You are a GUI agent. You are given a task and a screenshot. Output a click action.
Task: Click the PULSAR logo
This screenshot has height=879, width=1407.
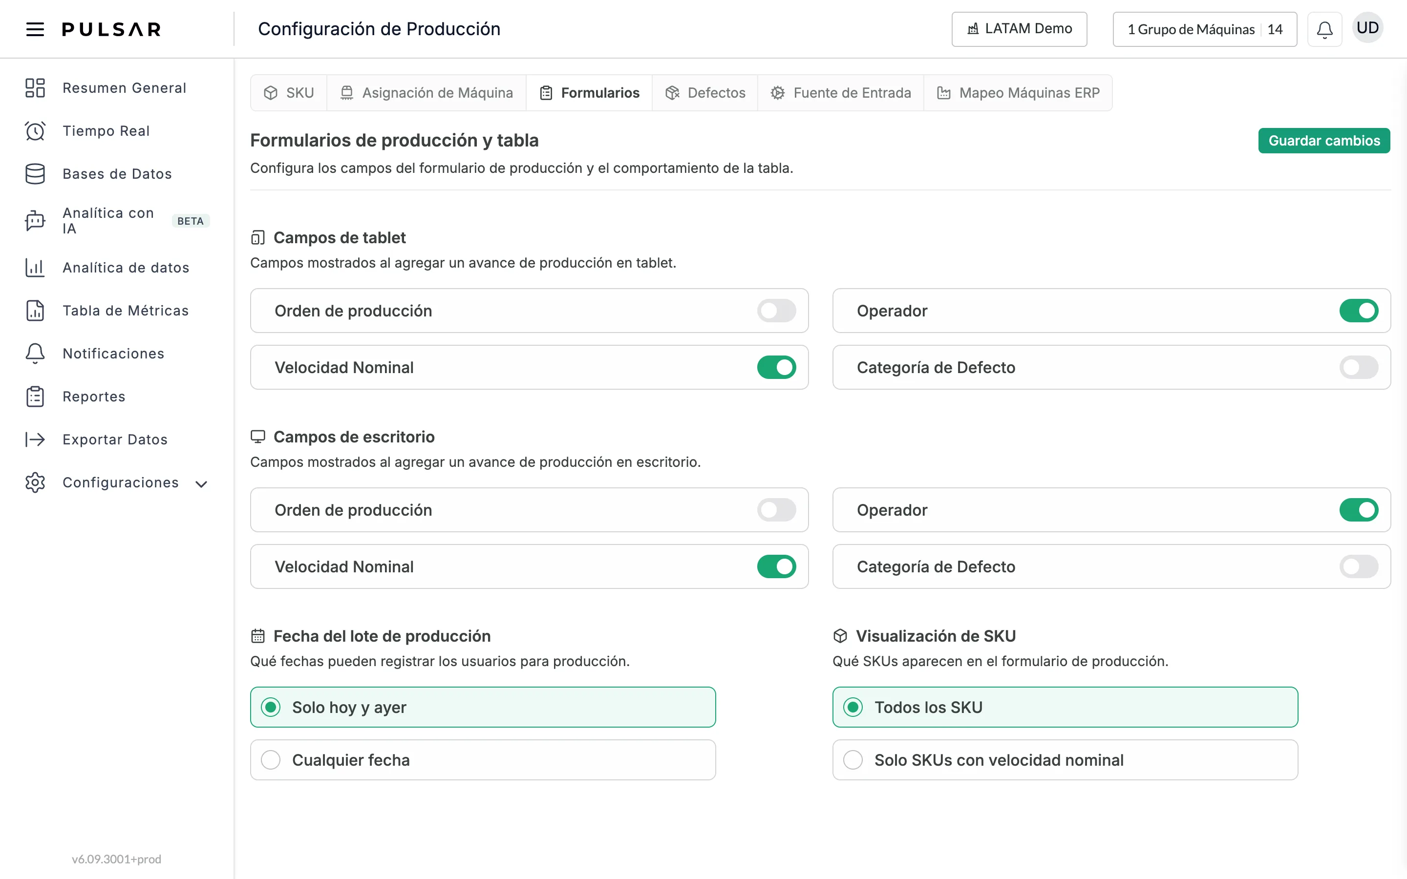click(x=111, y=29)
